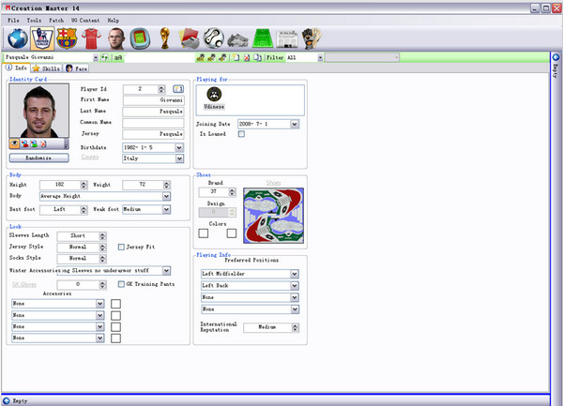This screenshot has width=563, height=406.
Task: Click the red X remove-picture icon under portrait
Action: (x=43, y=143)
